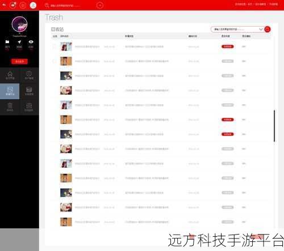This screenshot has height=251, width=284.
Task: Open the round face thumbnail in the fourth row
Action: click(66, 91)
